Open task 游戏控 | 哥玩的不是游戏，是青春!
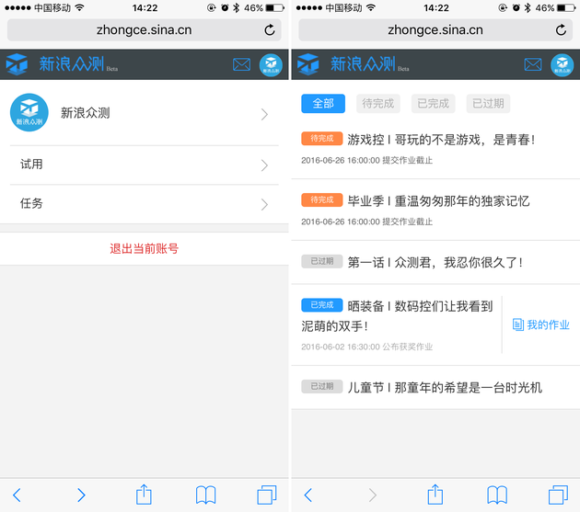 tap(441, 140)
